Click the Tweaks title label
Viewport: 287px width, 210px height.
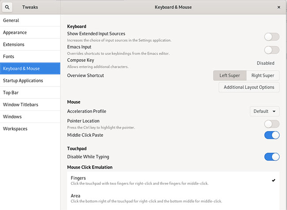click(x=30, y=7)
